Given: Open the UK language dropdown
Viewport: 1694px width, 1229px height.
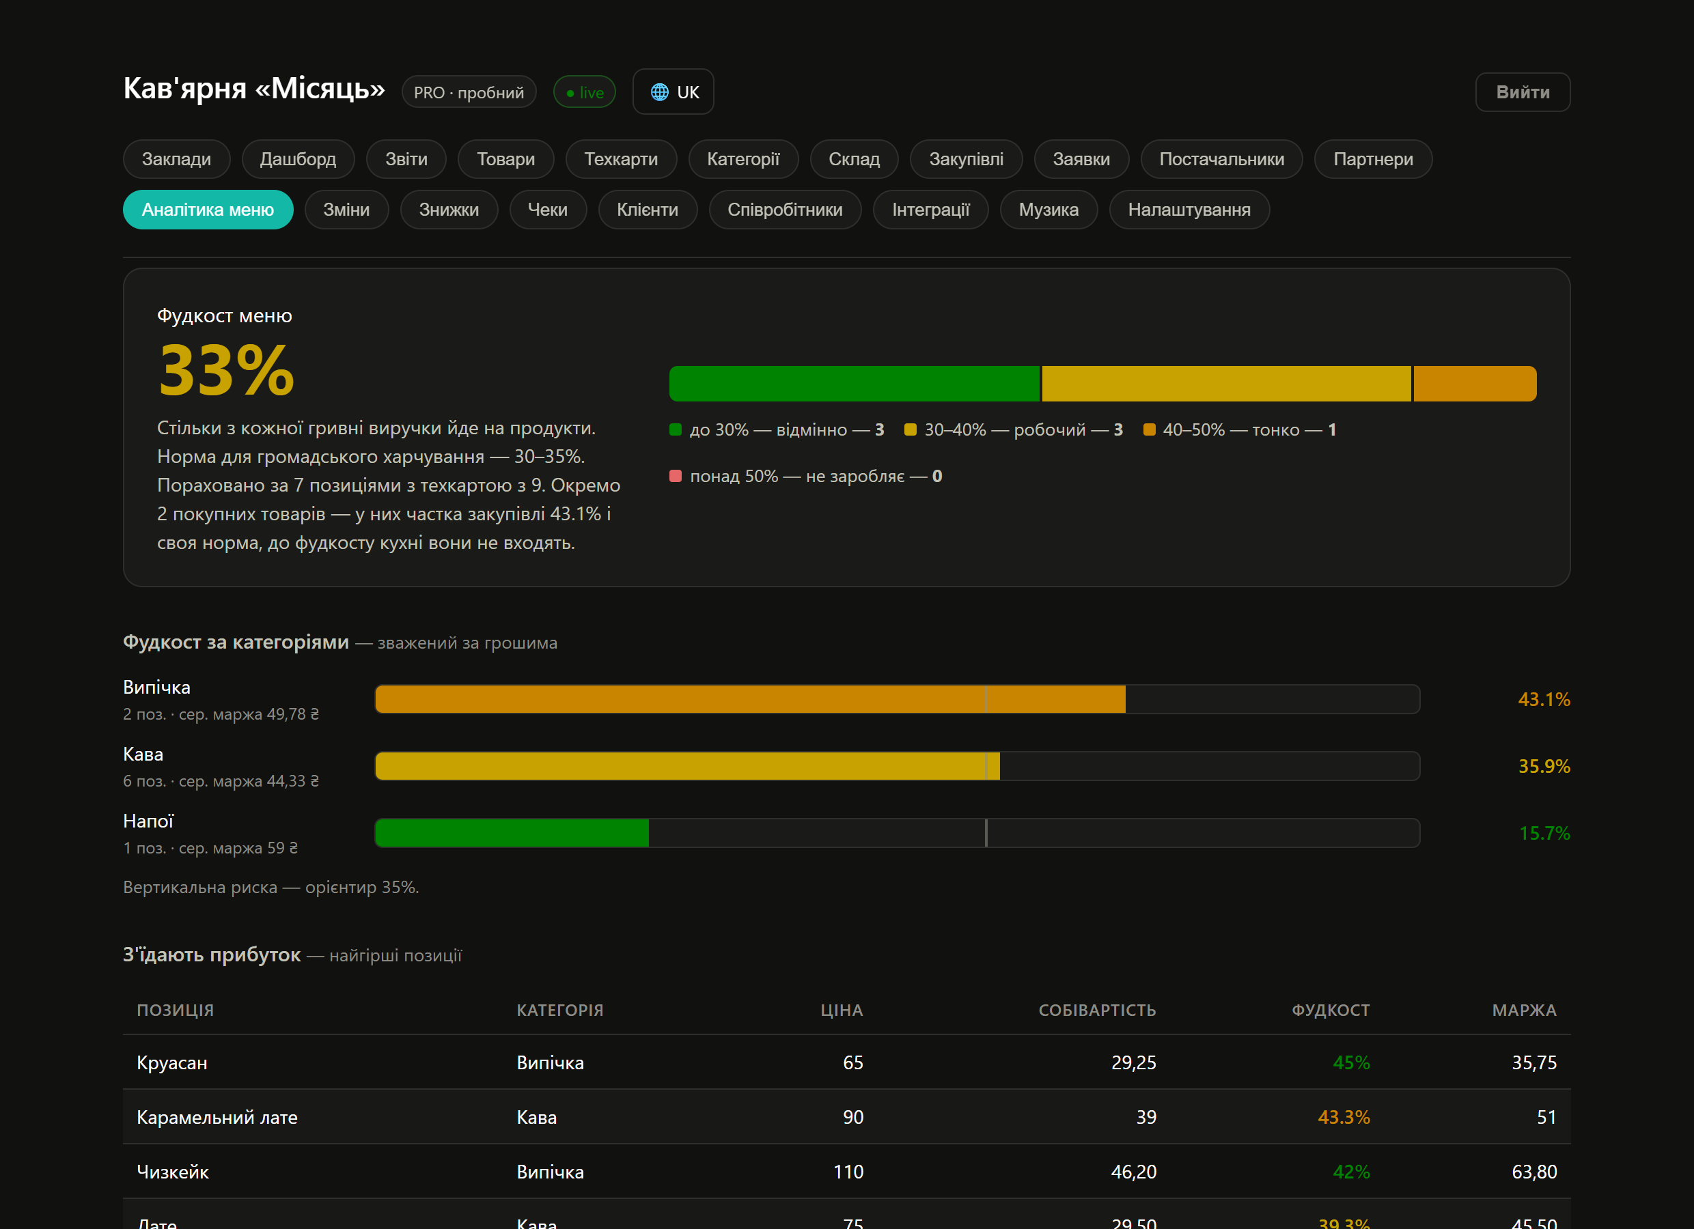Looking at the screenshot, I should point(673,92).
